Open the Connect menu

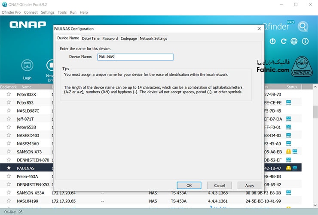(31, 12)
